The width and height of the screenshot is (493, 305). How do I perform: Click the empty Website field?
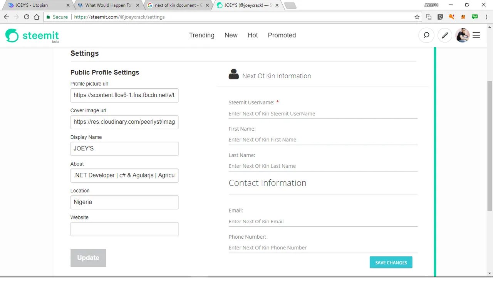pos(124,229)
